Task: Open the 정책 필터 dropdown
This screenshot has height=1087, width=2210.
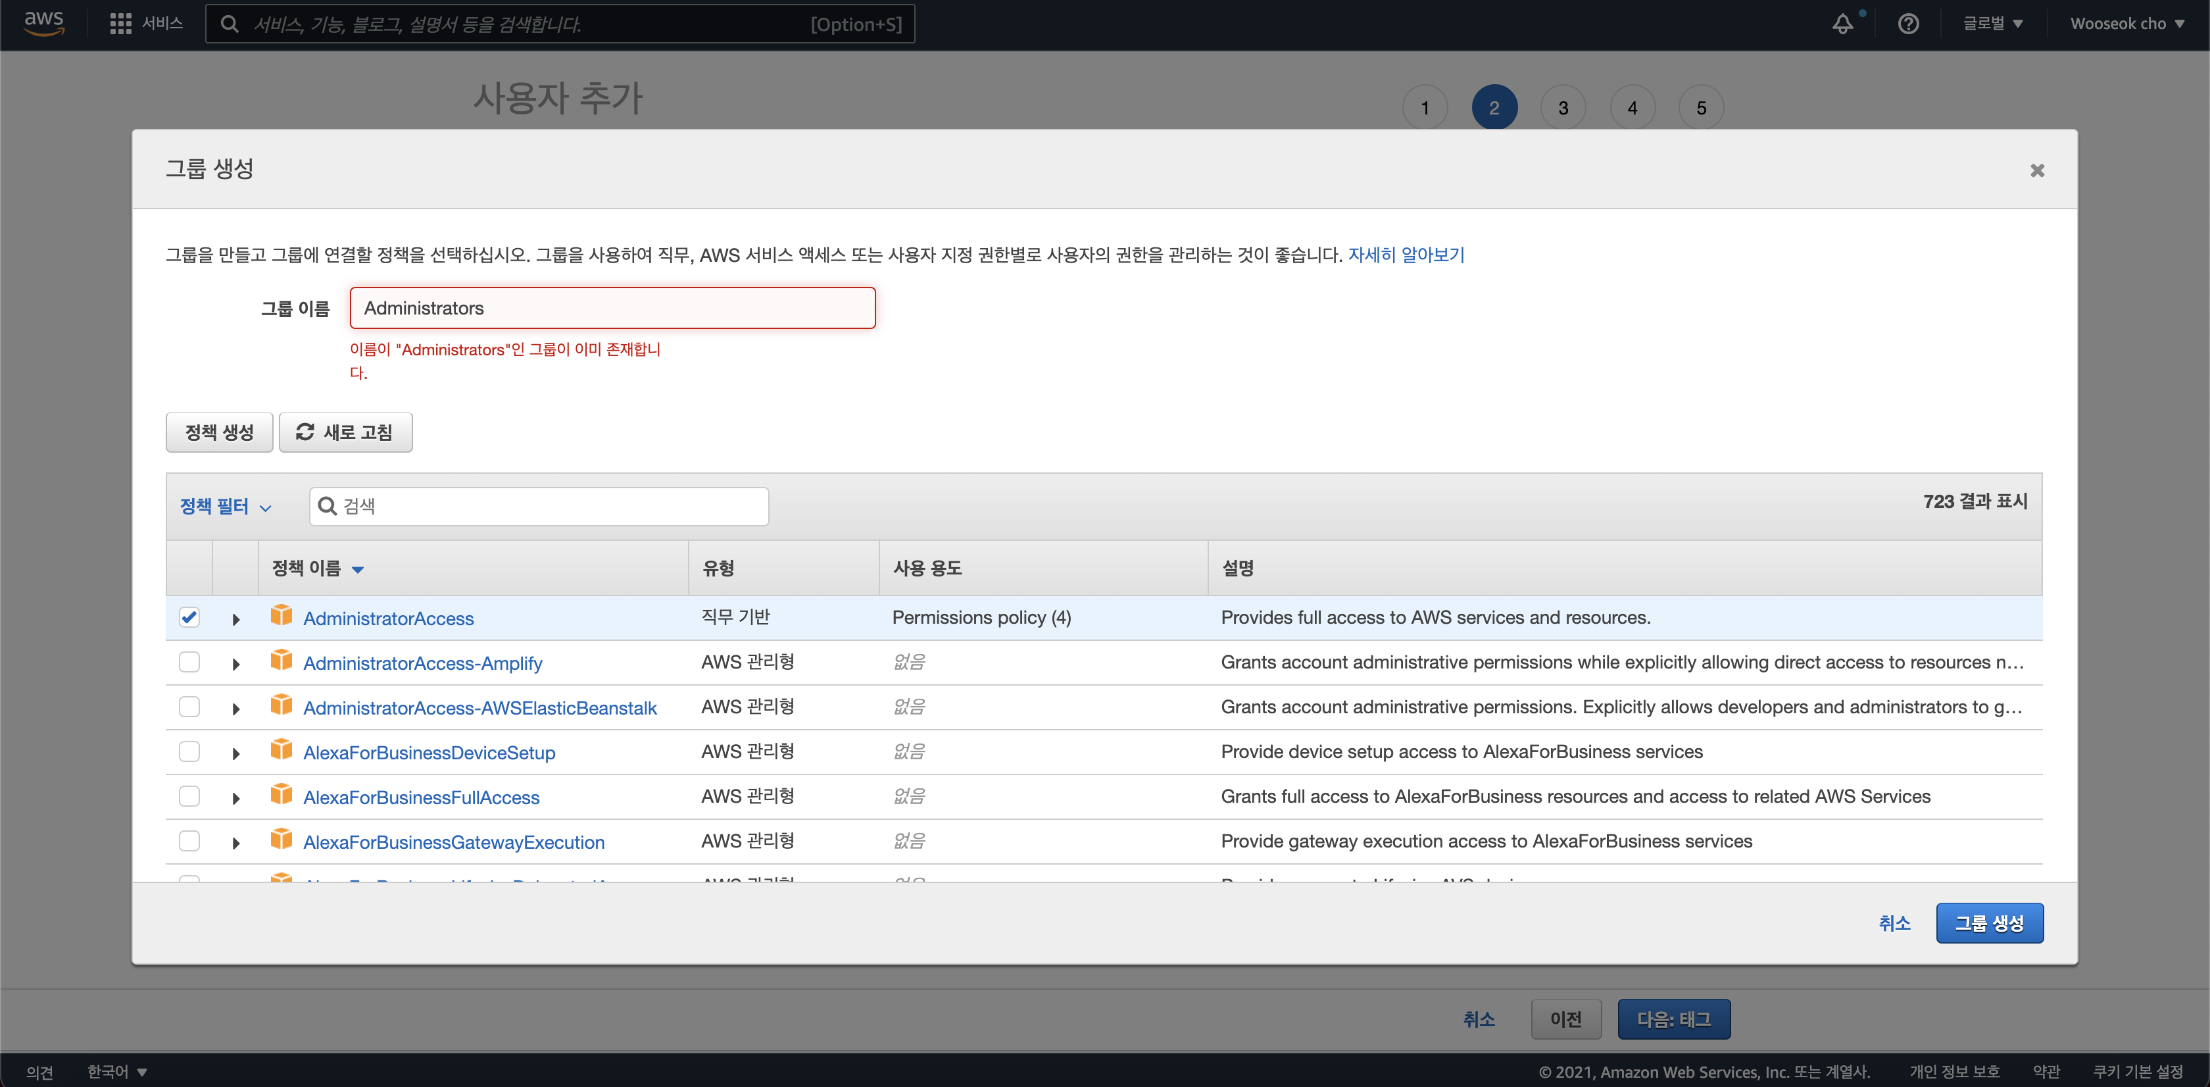Action: click(226, 507)
